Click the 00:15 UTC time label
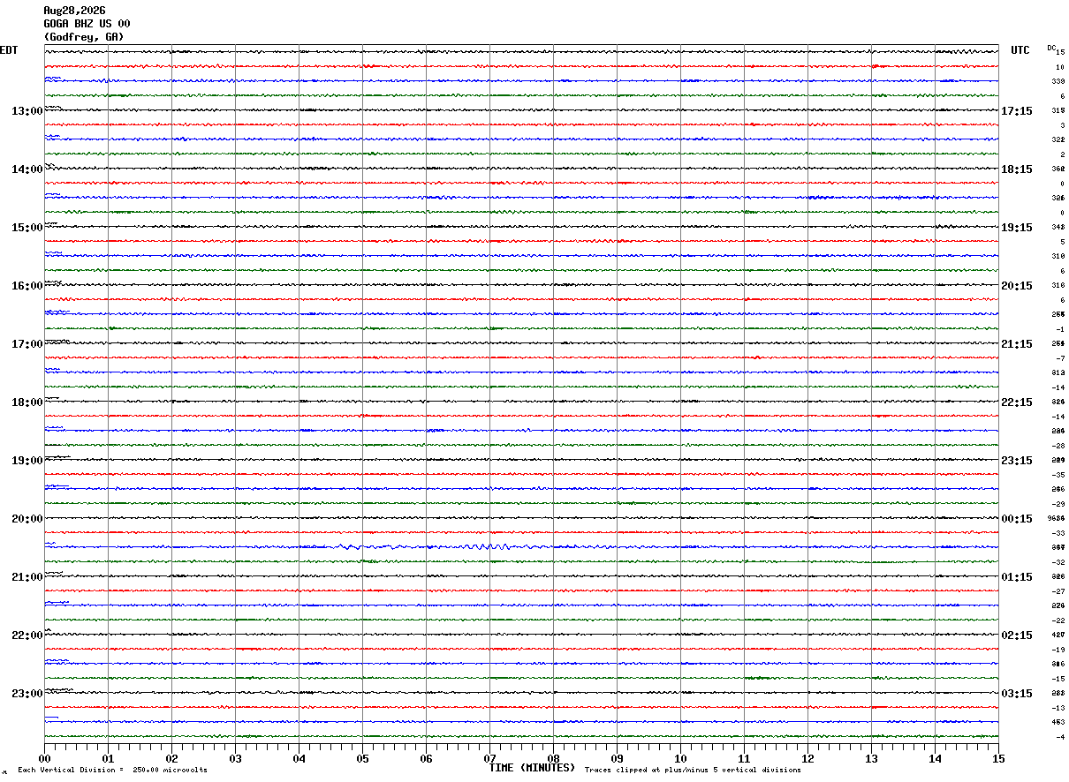The height and width of the screenshot is (782, 1069). click(x=1016, y=519)
